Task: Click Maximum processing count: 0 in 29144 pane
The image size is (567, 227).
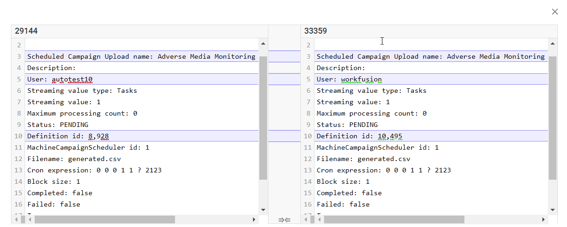Action: click(82, 113)
